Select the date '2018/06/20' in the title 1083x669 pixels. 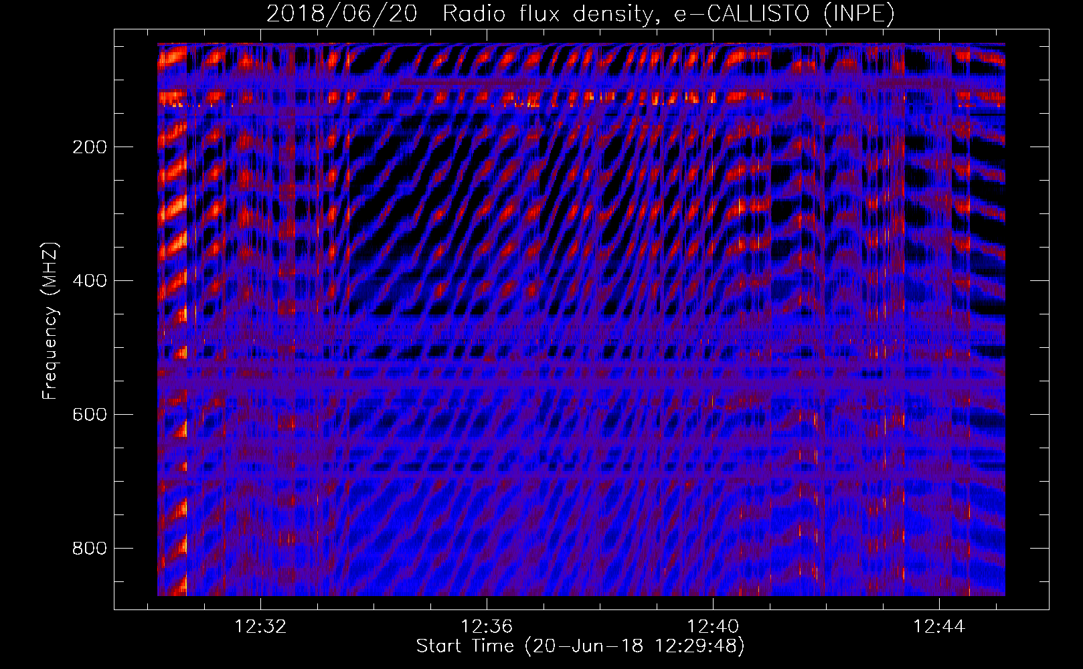(x=341, y=13)
